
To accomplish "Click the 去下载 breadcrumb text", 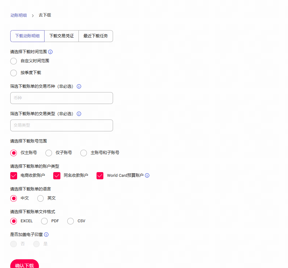I will [x=45, y=15].
